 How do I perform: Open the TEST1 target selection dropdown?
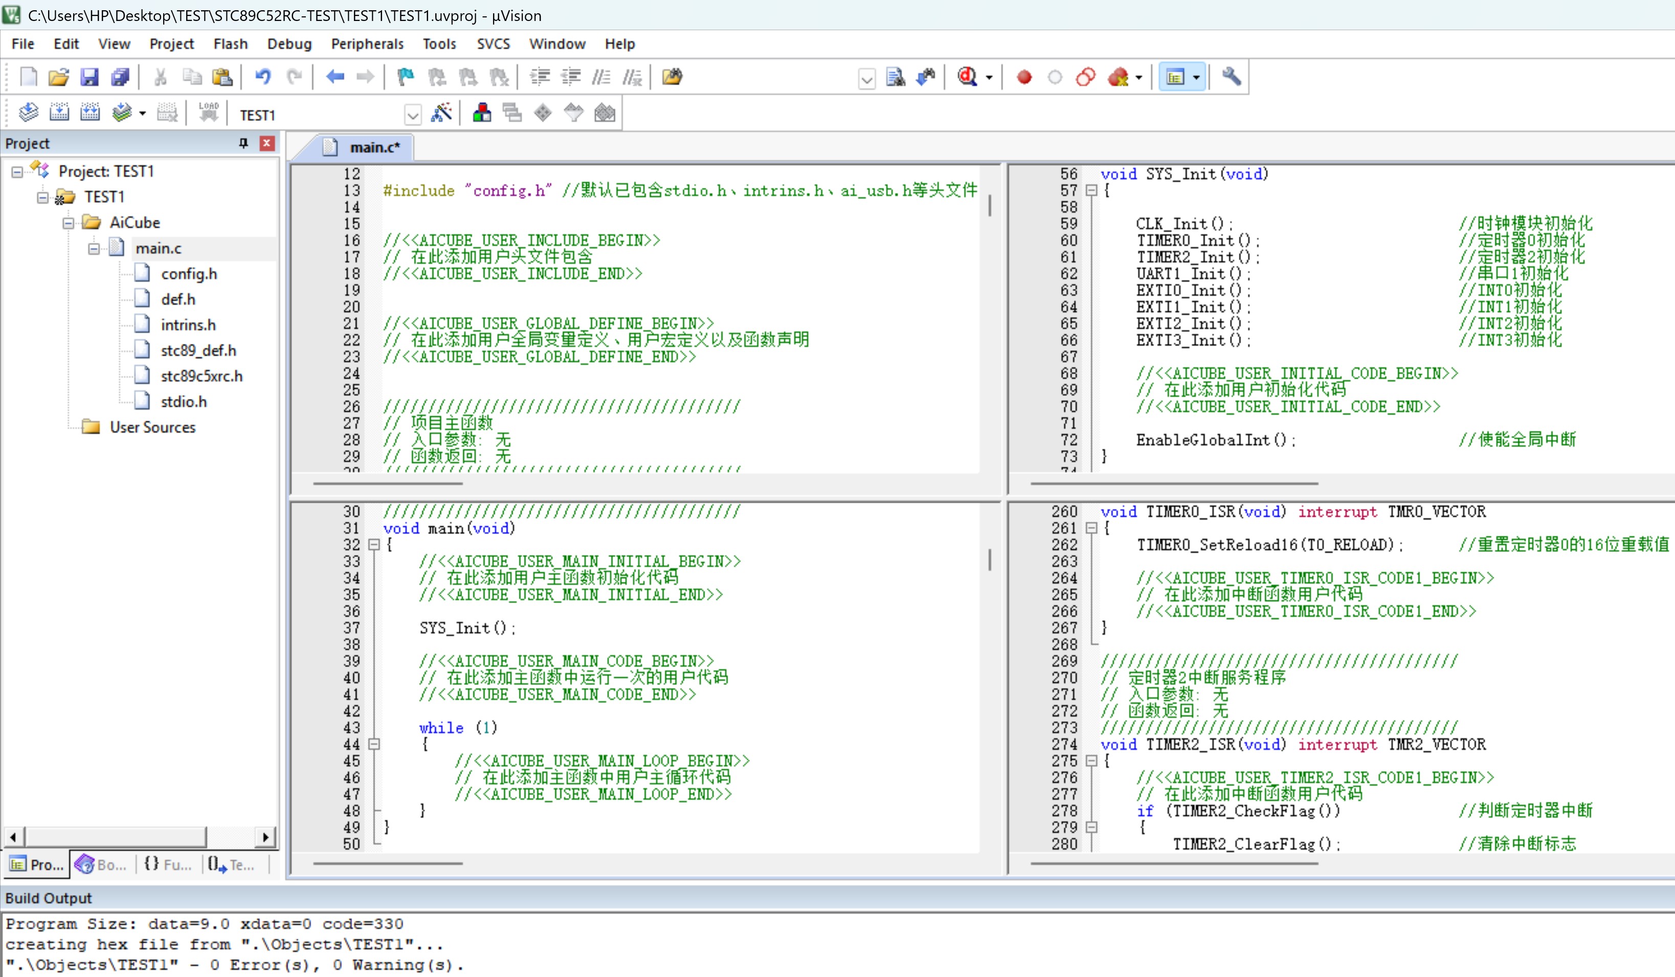[x=413, y=116]
